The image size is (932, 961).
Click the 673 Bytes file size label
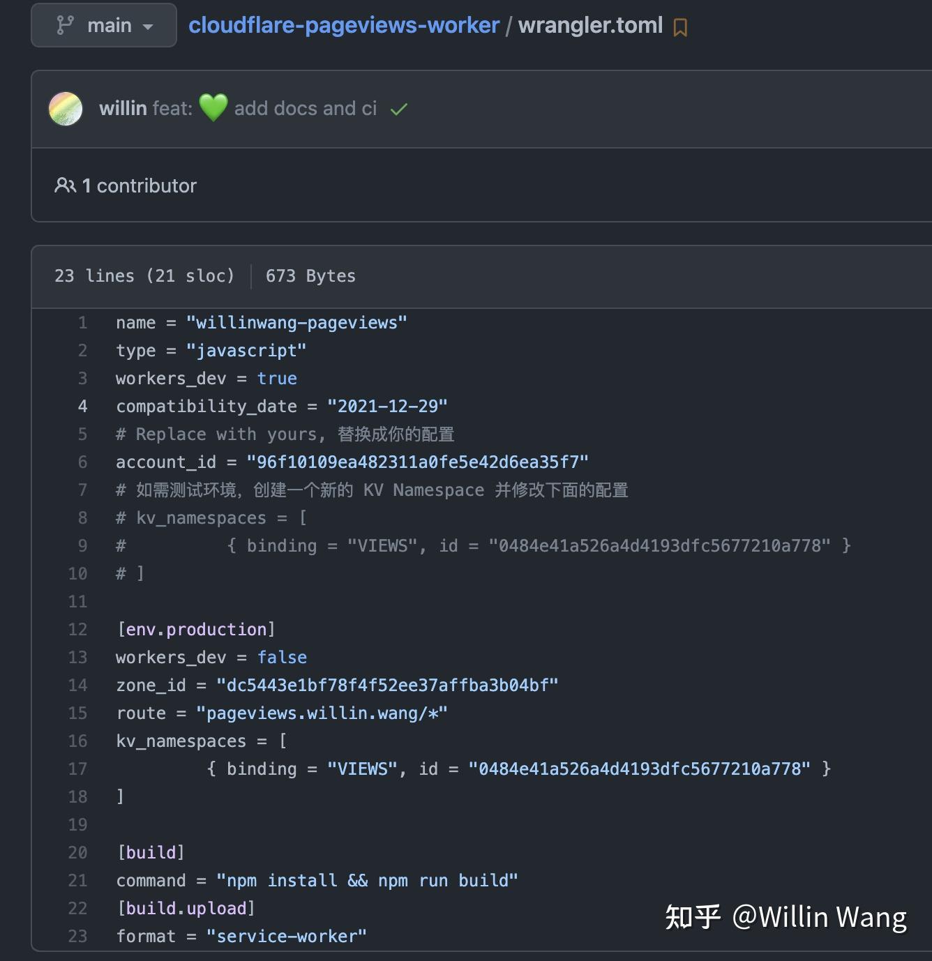coord(310,275)
